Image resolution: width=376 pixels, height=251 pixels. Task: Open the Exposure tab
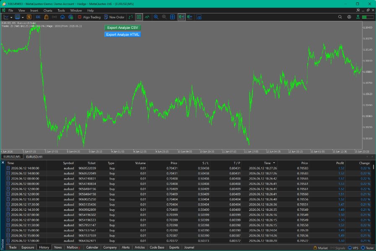coord(28,247)
